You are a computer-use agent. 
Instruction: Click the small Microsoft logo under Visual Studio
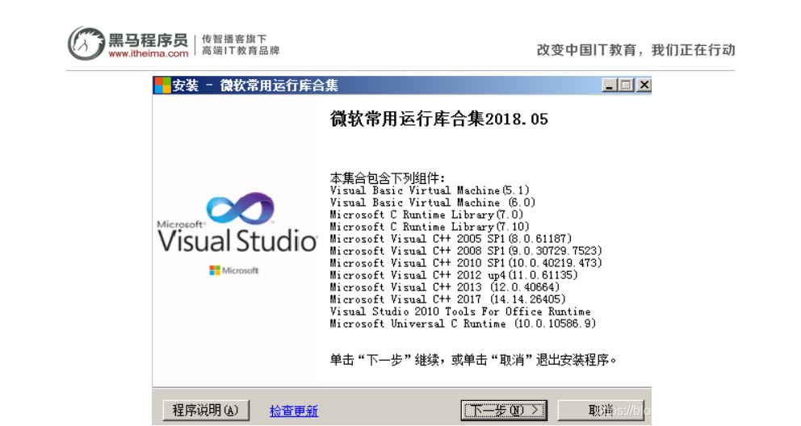[234, 270]
